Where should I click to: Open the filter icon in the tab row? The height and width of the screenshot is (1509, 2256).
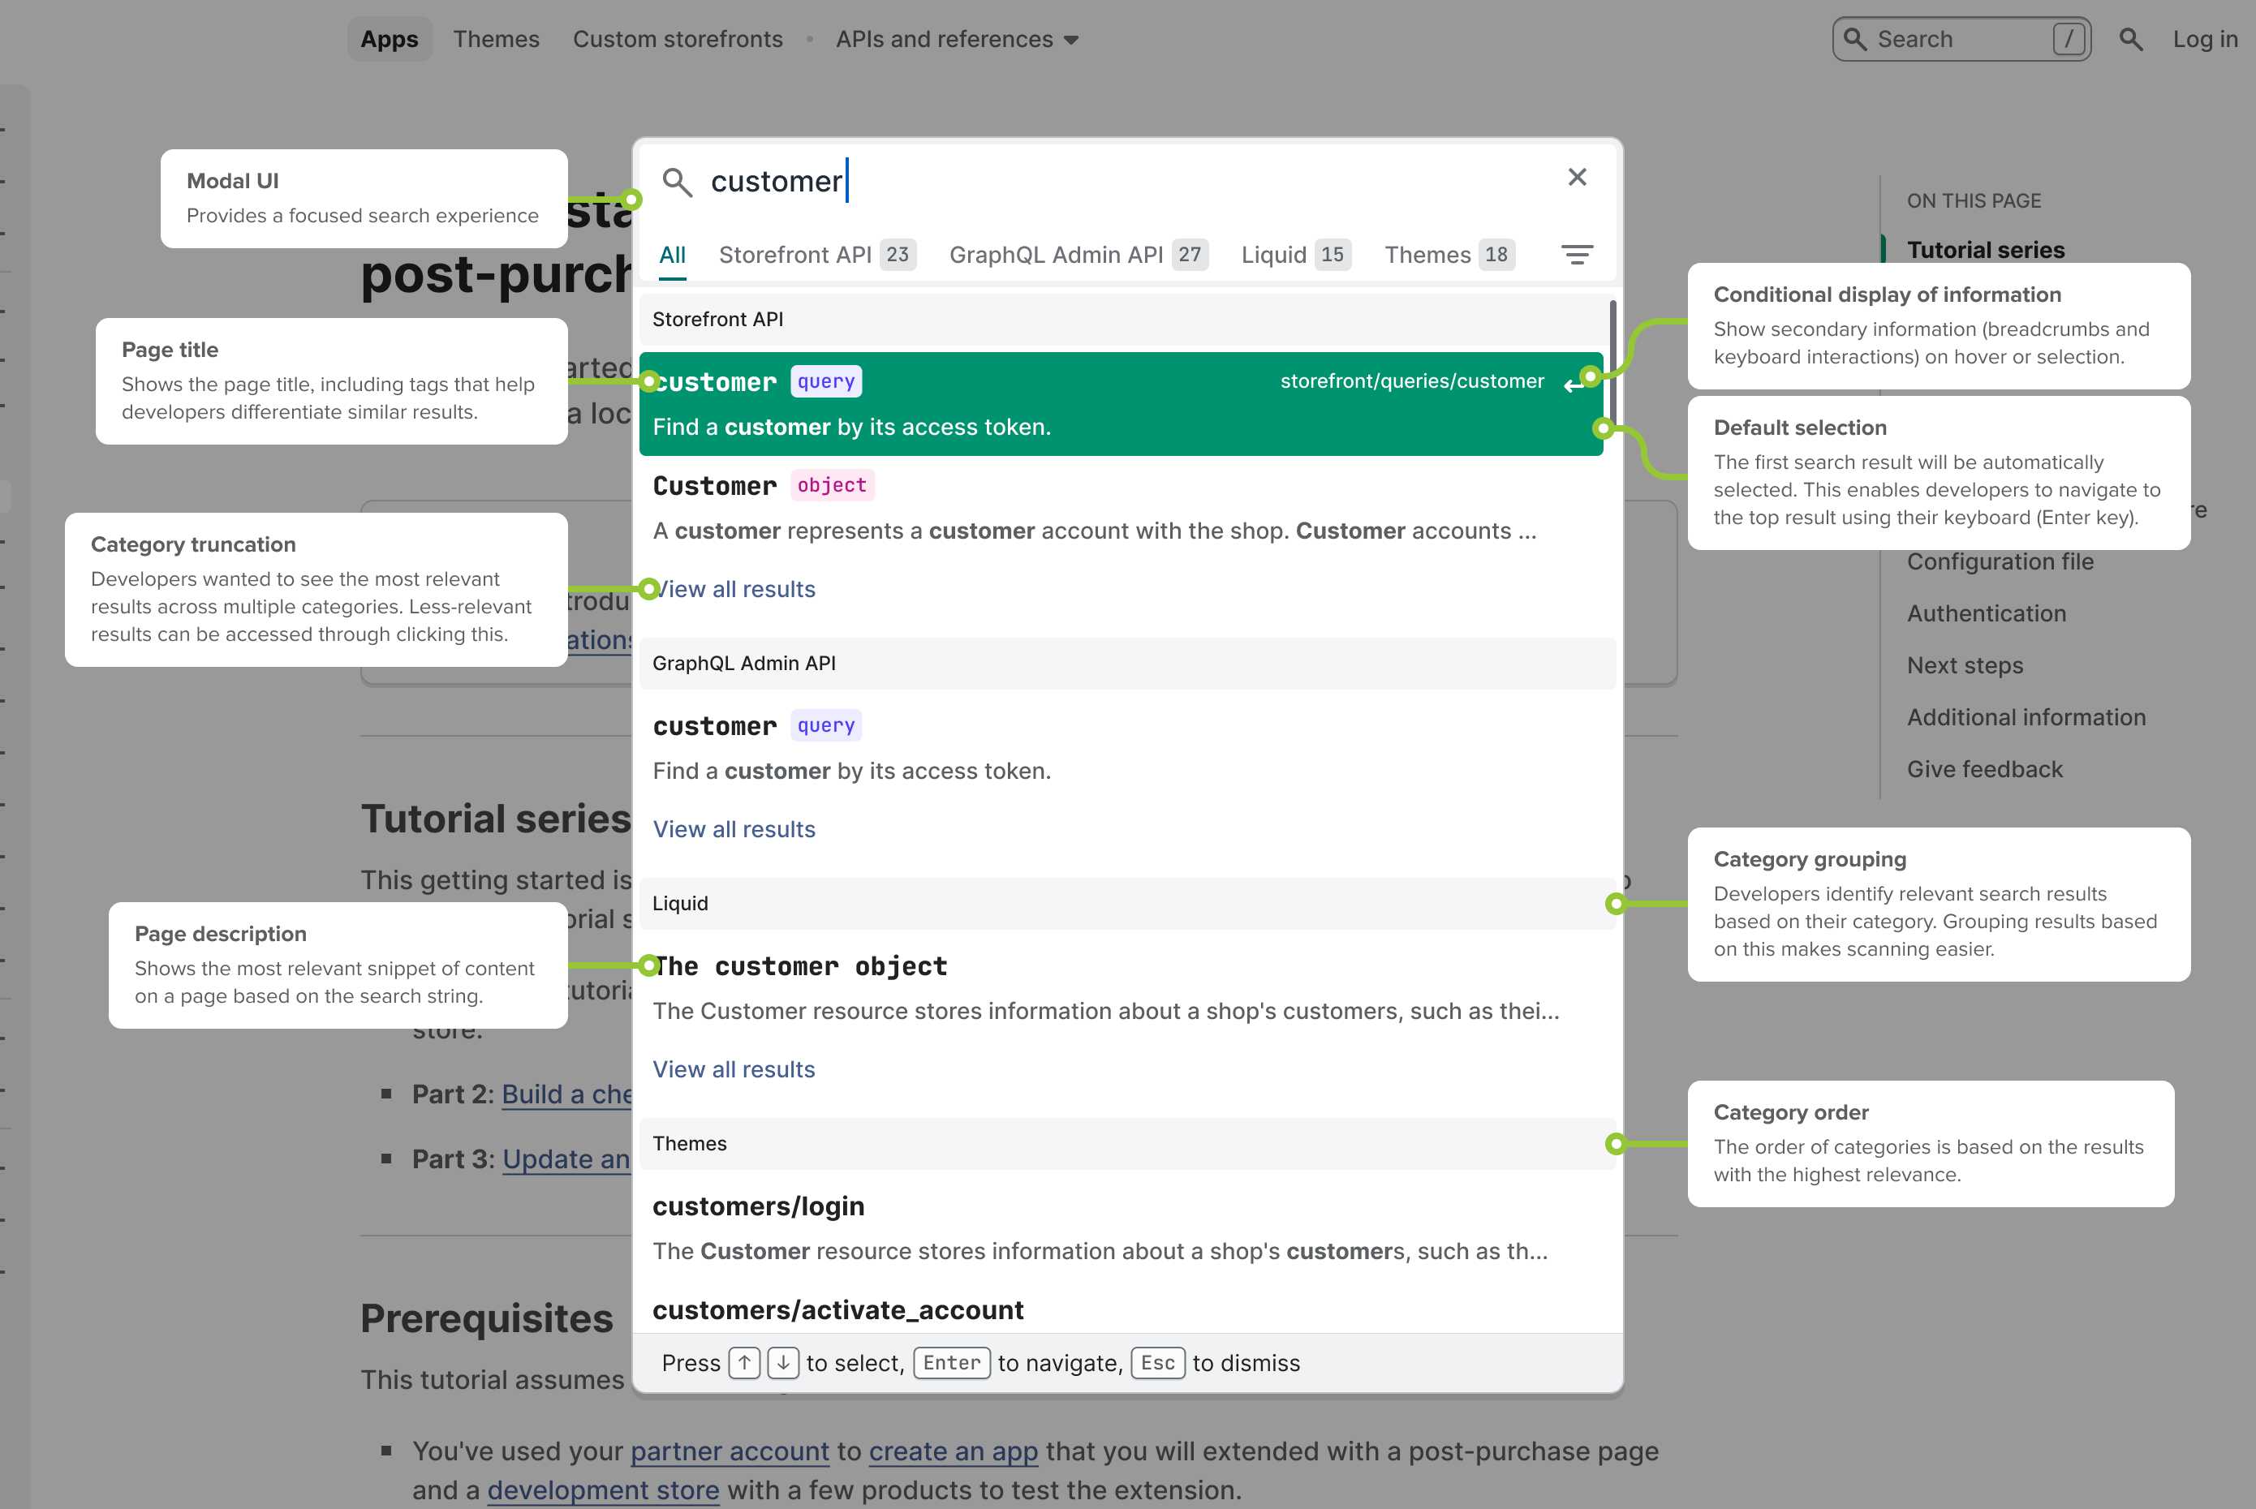1577,254
